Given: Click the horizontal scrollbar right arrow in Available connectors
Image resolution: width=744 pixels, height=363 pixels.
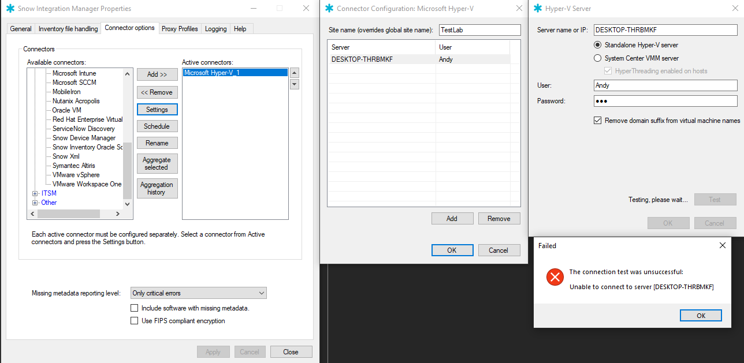Looking at the screenshot, I should 118,214.
